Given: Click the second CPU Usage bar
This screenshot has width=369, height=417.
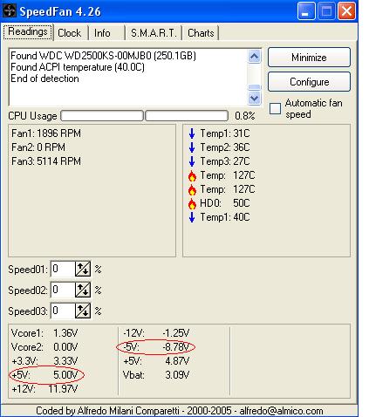Looking at the screenshot, I should 187,116.
